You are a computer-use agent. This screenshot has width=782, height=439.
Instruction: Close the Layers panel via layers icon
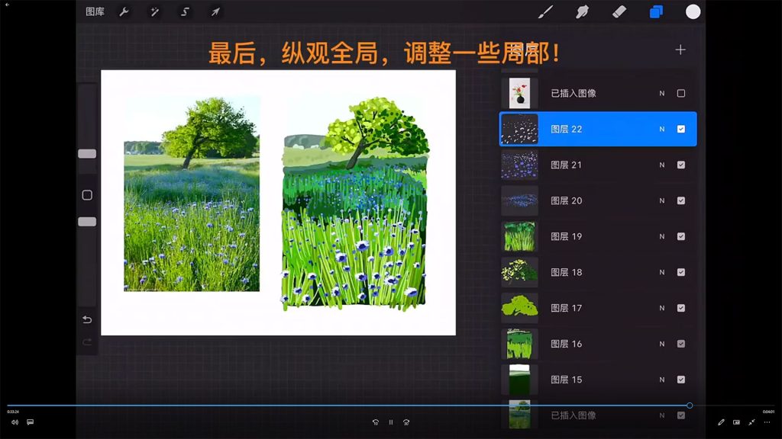tap(656, 11)
